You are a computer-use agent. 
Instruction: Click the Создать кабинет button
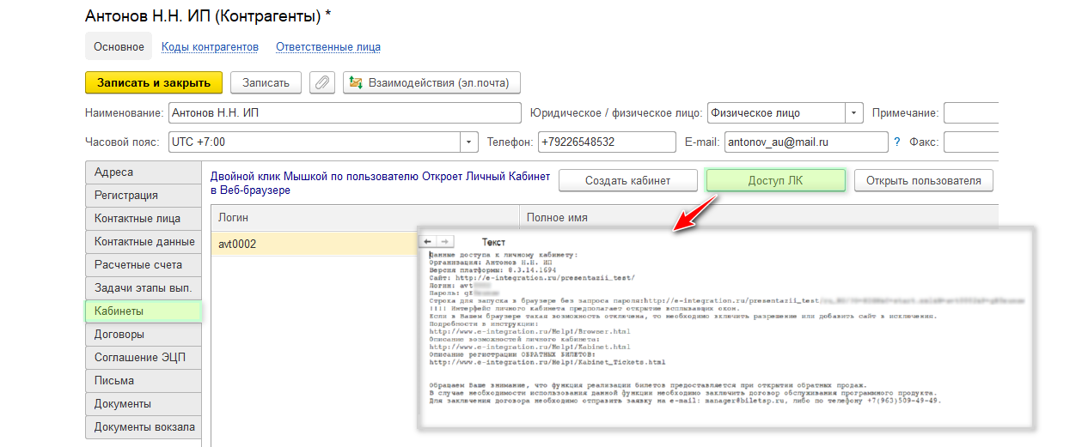[x=627, y=180]
